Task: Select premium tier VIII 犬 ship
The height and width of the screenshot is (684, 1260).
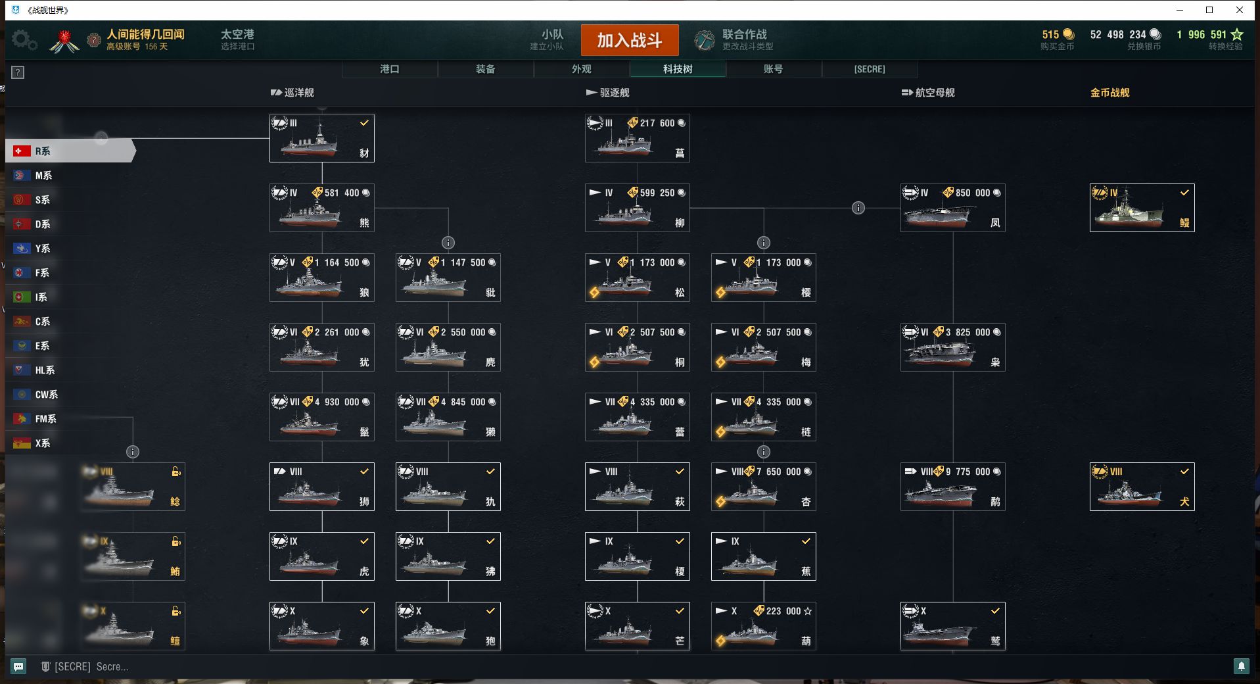Action: (1142, 487)
